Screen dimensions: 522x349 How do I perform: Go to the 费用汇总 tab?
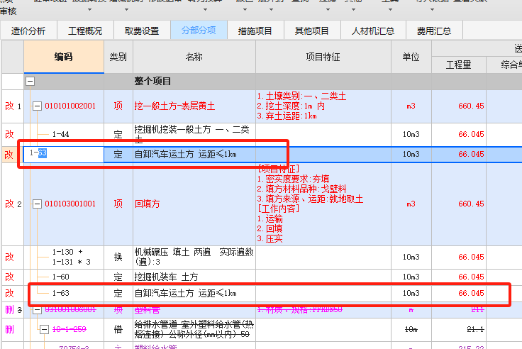[x=434, y=31]
